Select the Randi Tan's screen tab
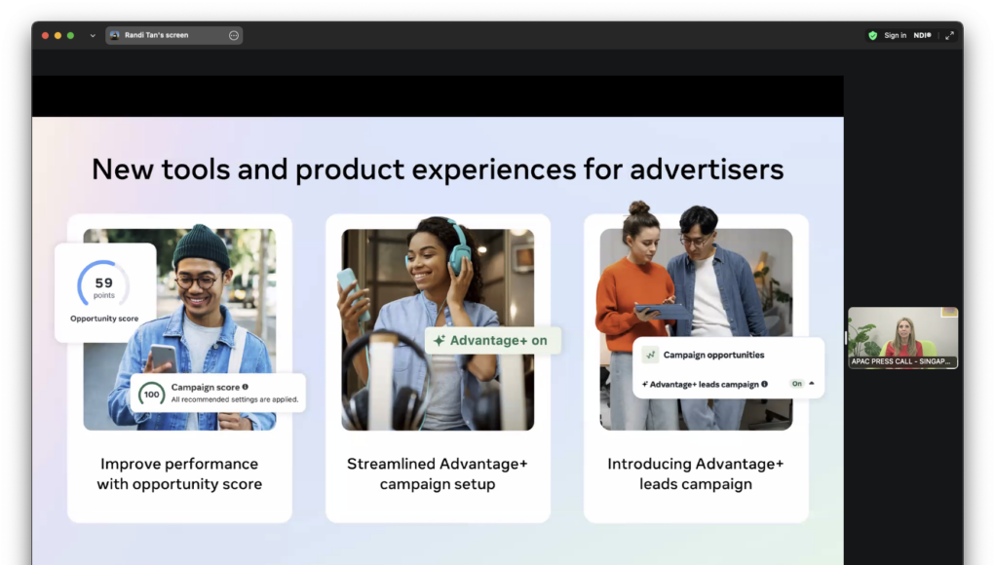995x565 pixels. (x=173, y=35)
